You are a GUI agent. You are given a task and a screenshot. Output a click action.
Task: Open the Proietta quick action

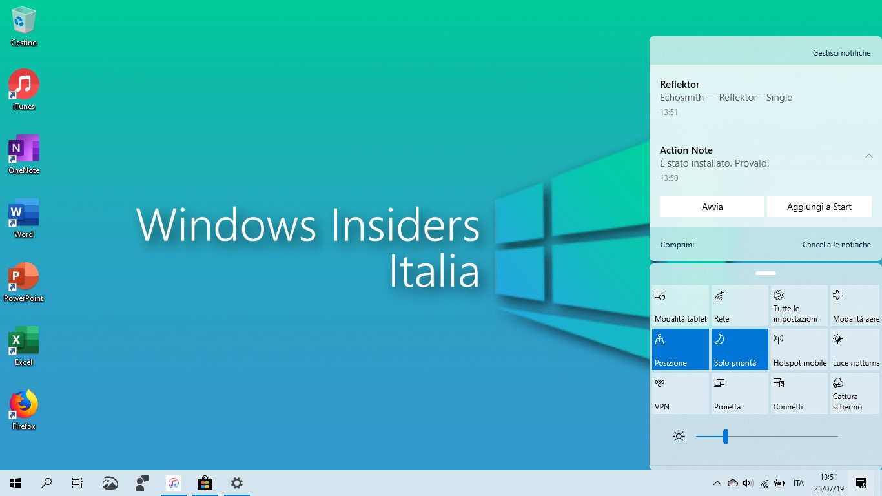tap(740, 393)
